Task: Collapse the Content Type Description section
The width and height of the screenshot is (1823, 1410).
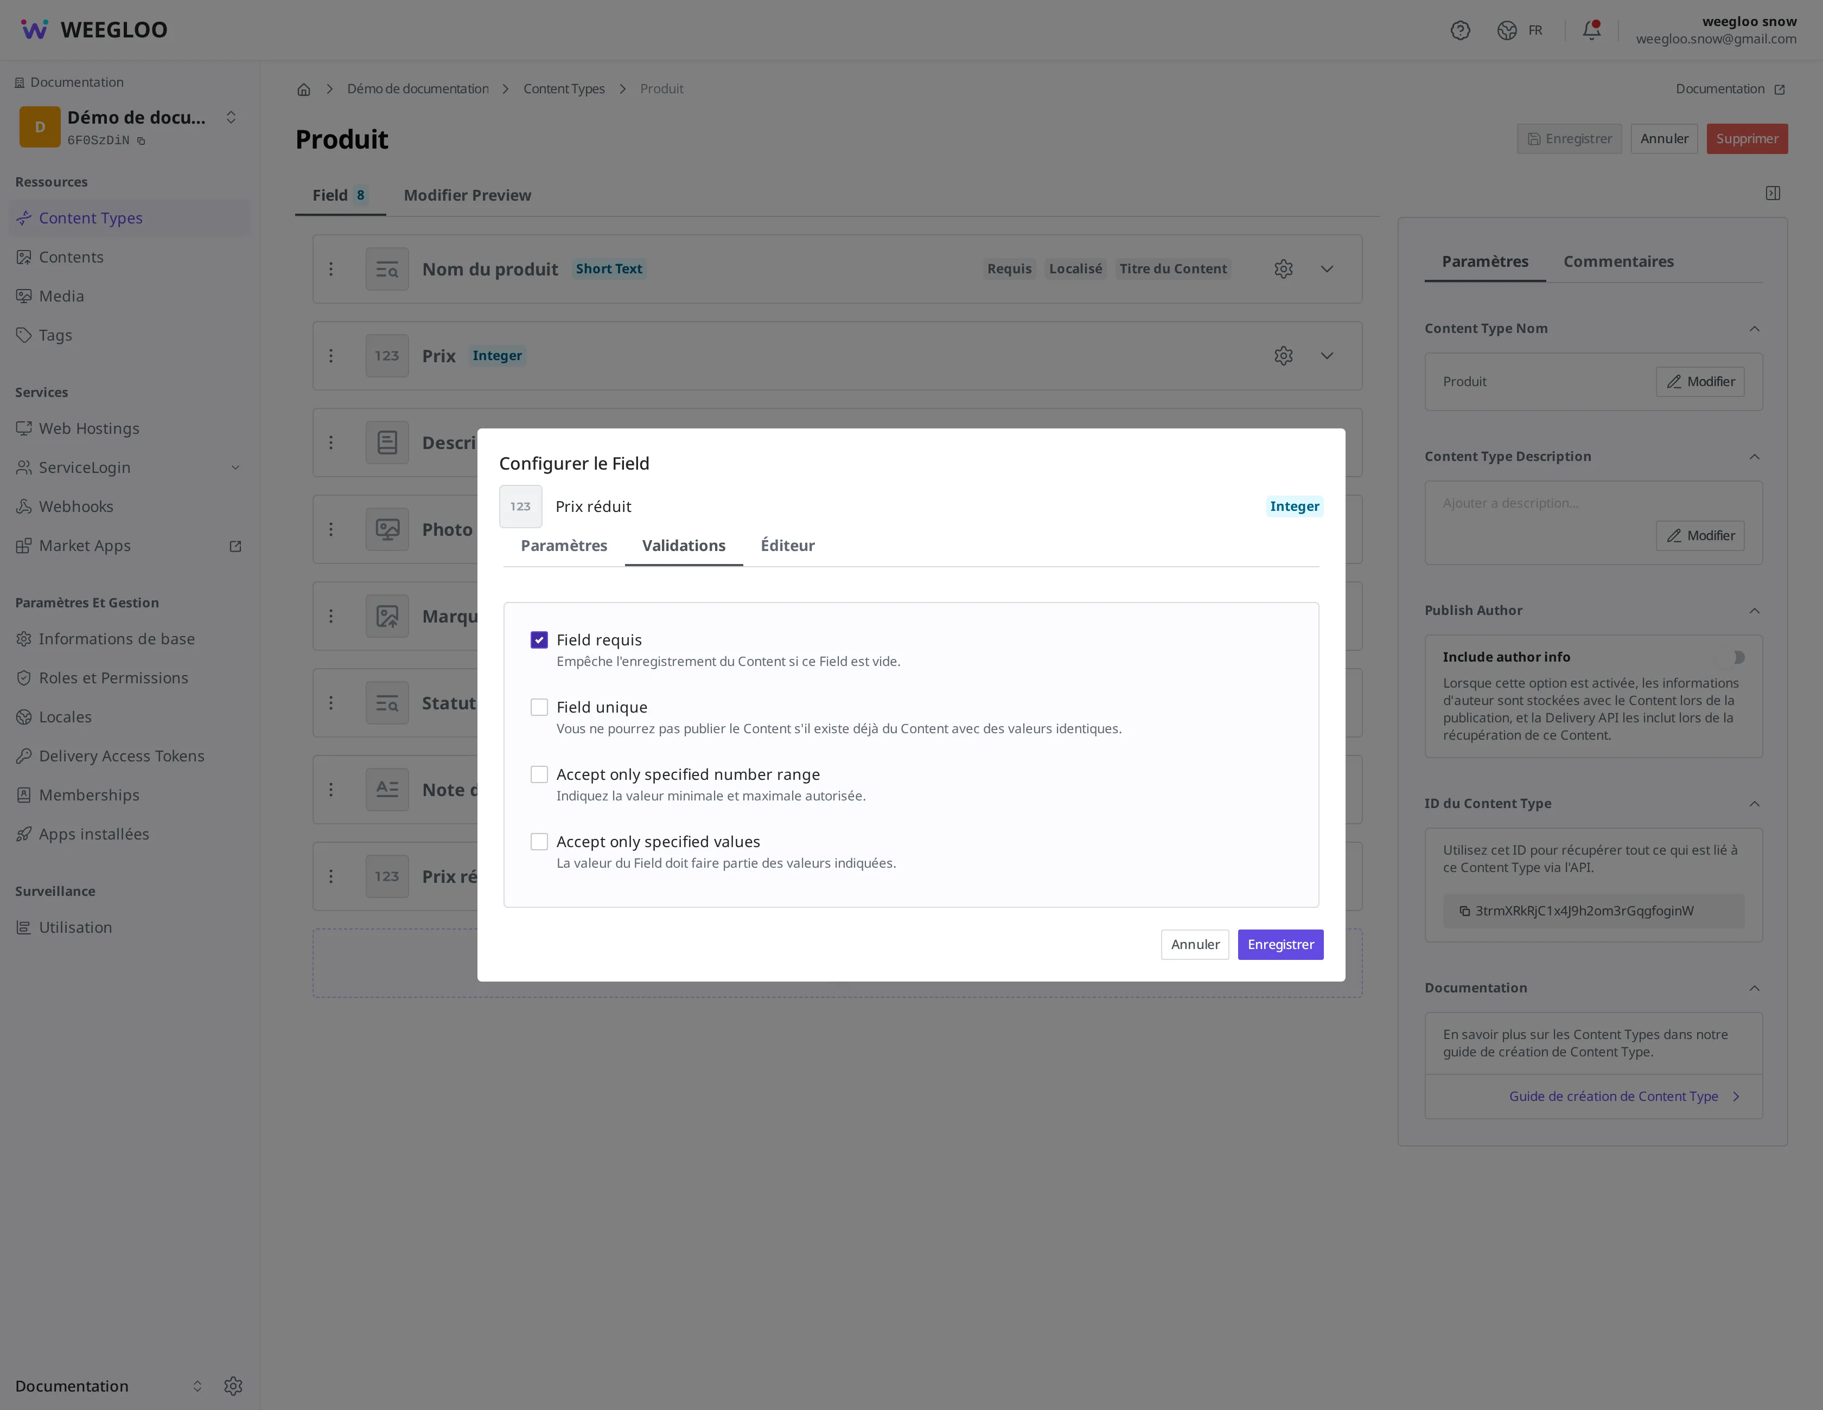Action: [x=1755, y=457]
